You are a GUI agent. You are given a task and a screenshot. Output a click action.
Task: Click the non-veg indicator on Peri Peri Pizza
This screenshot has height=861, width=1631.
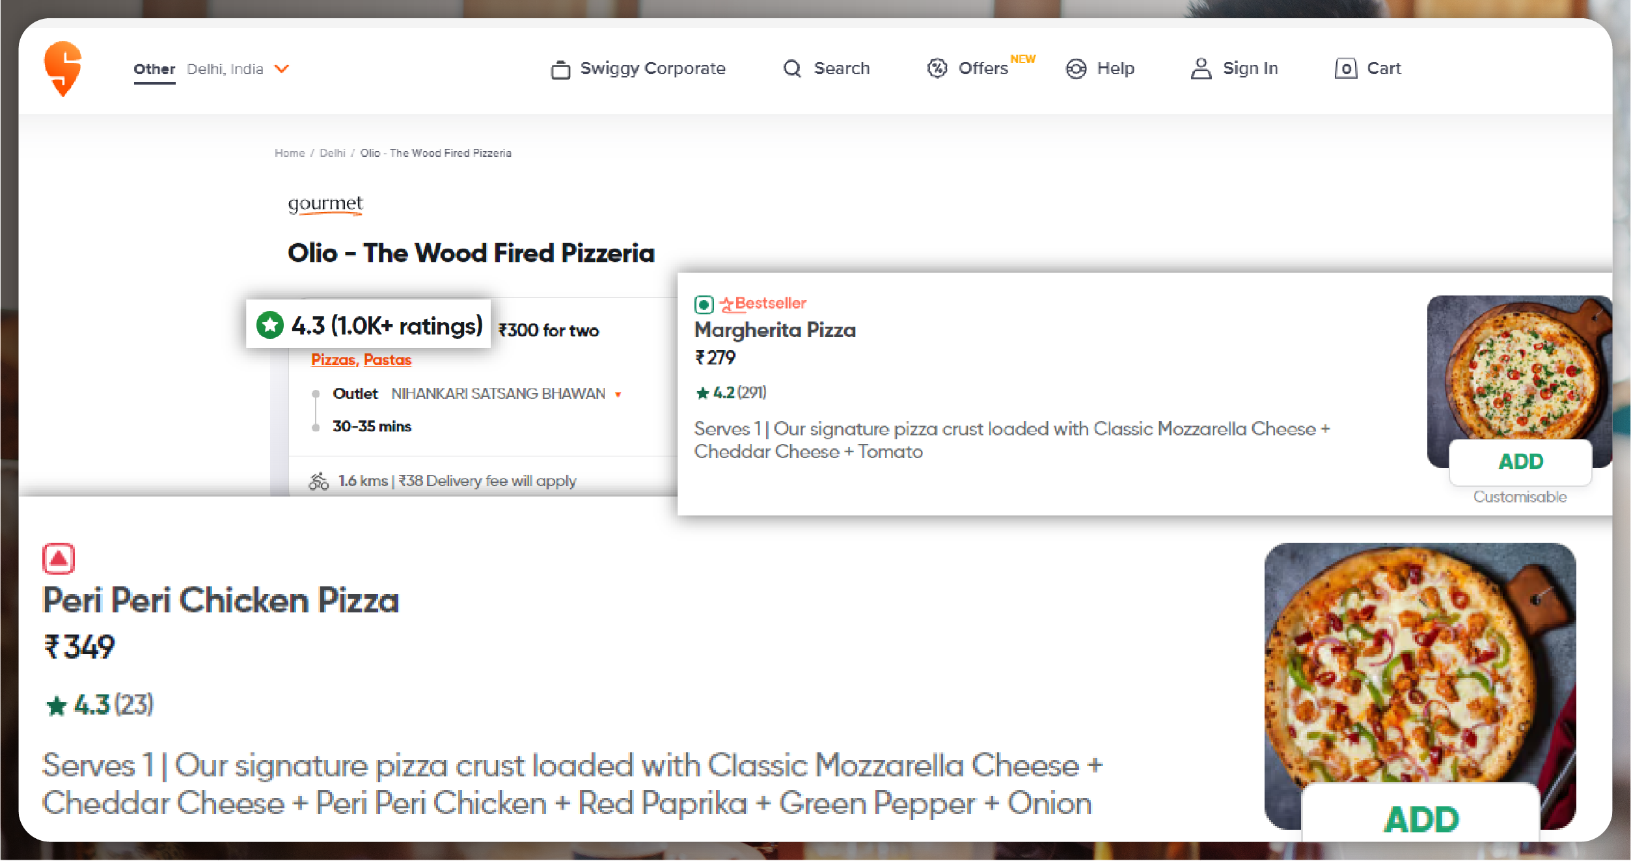tap(59, 558)
